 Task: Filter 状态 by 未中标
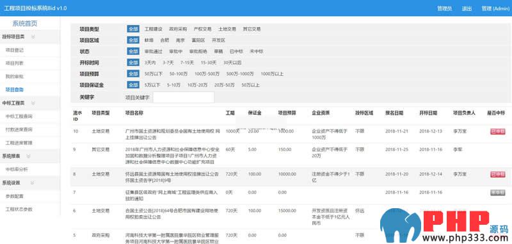pyautogui.click(x=257, y=51)
